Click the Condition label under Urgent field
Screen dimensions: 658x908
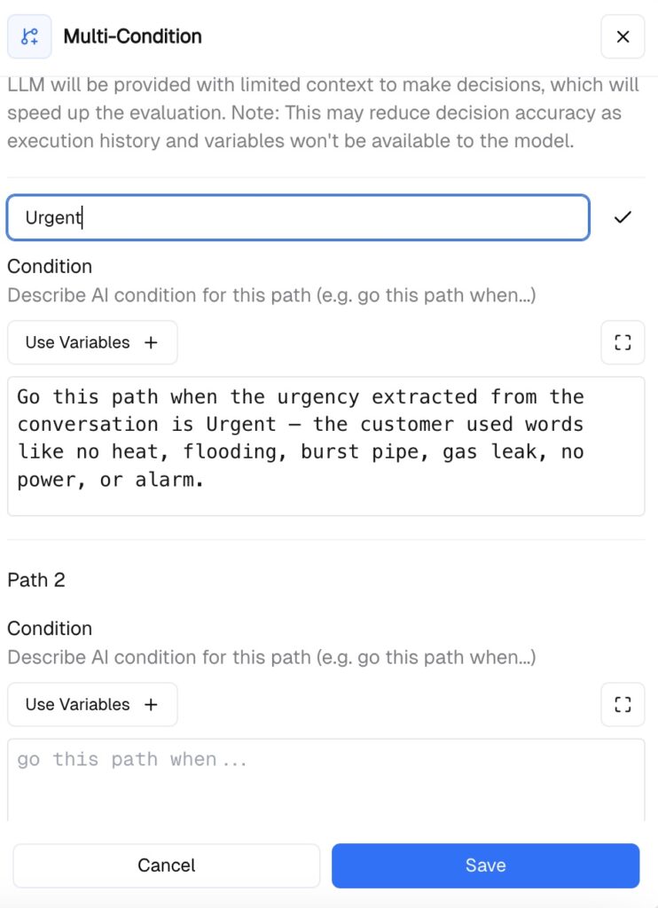pos(50,266)
